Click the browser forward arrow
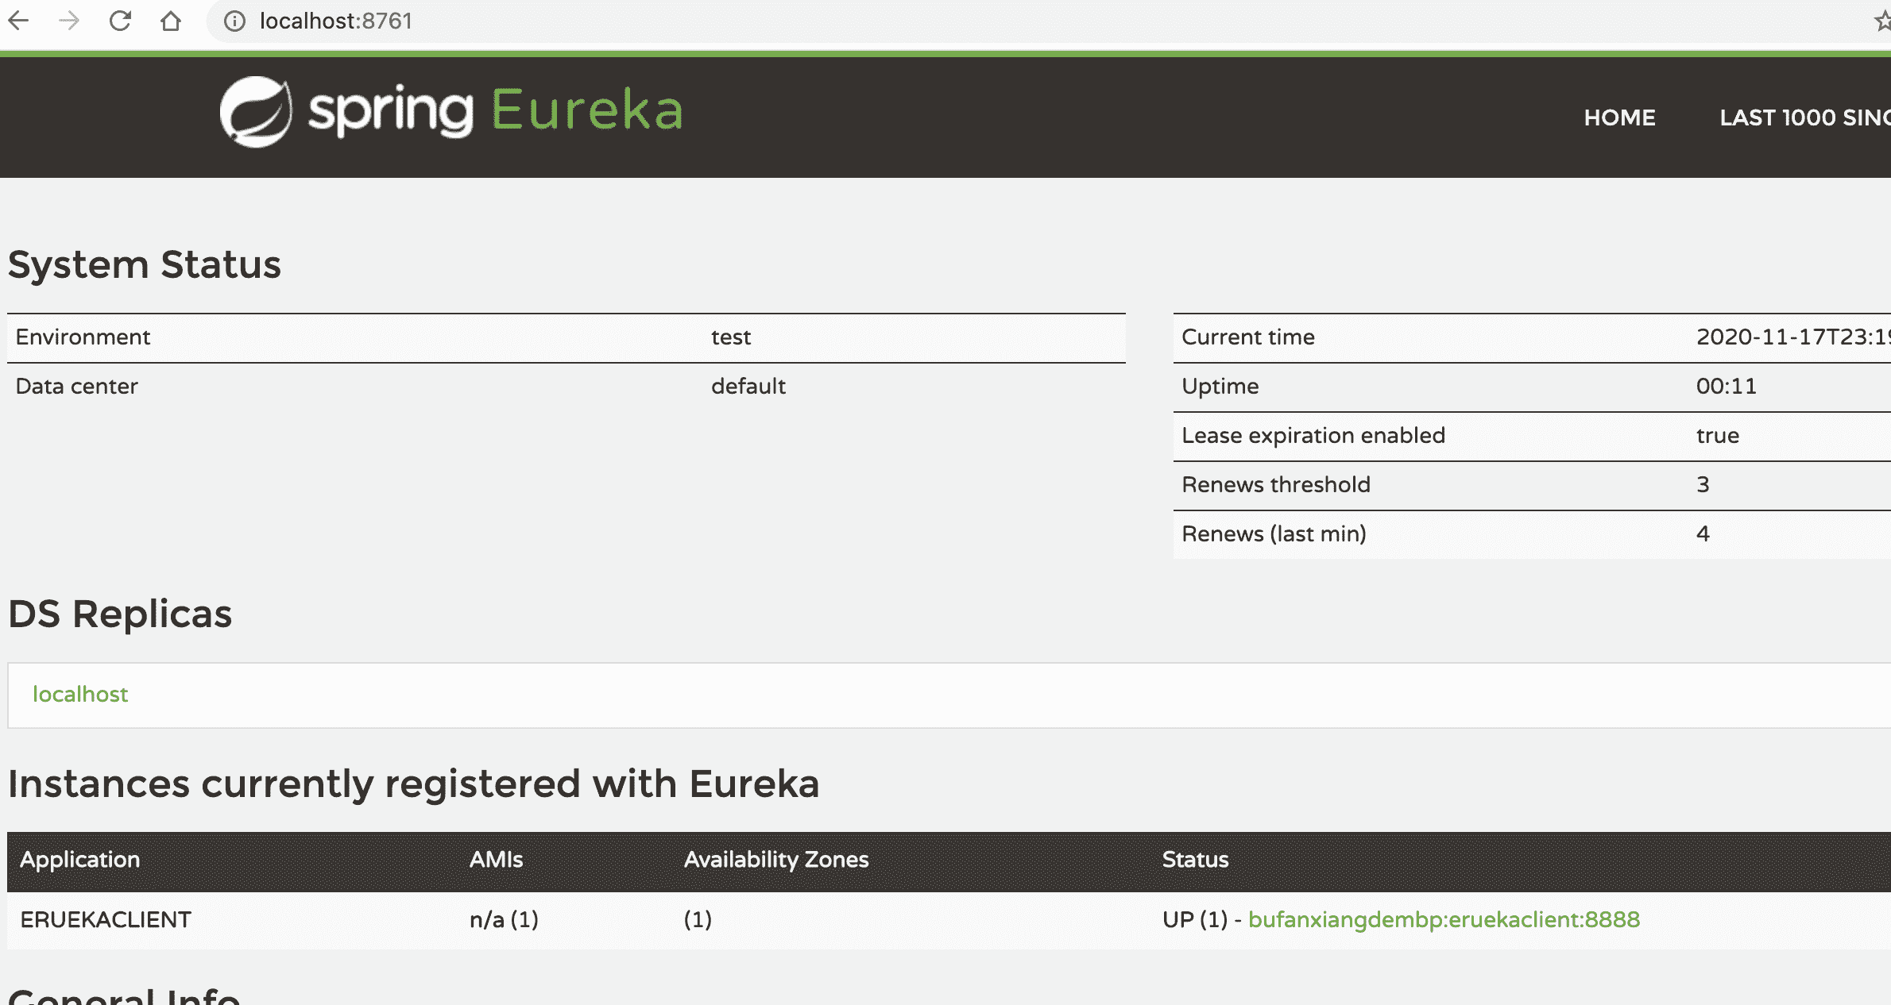This screenshot has height=1005, width=1891. tap(69, 21)
